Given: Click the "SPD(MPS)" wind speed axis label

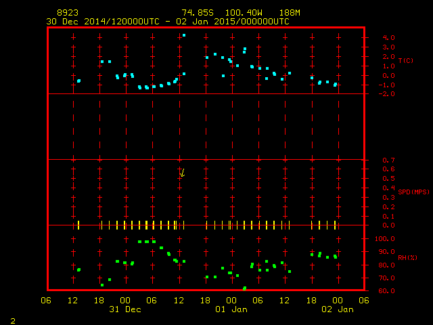Looking at the screenshot, I should [413, 192].
